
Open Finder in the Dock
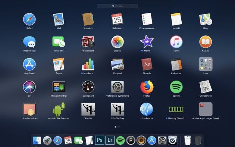[37, 140]
